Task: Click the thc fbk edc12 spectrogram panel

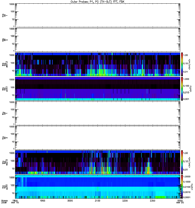Action: tap(98, 162)
